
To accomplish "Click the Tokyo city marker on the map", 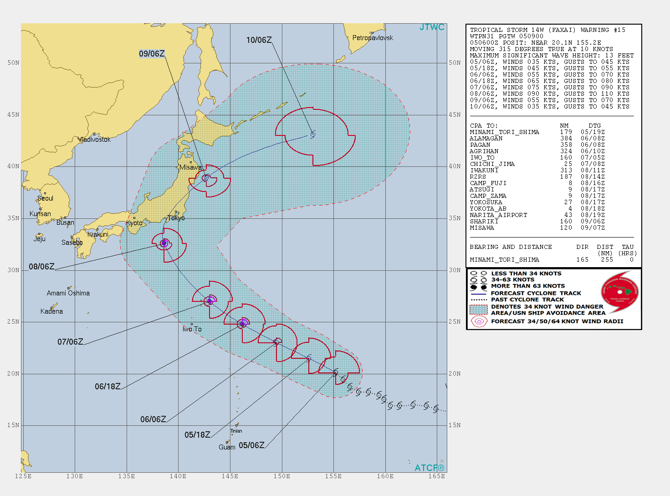I will [177, 212].
